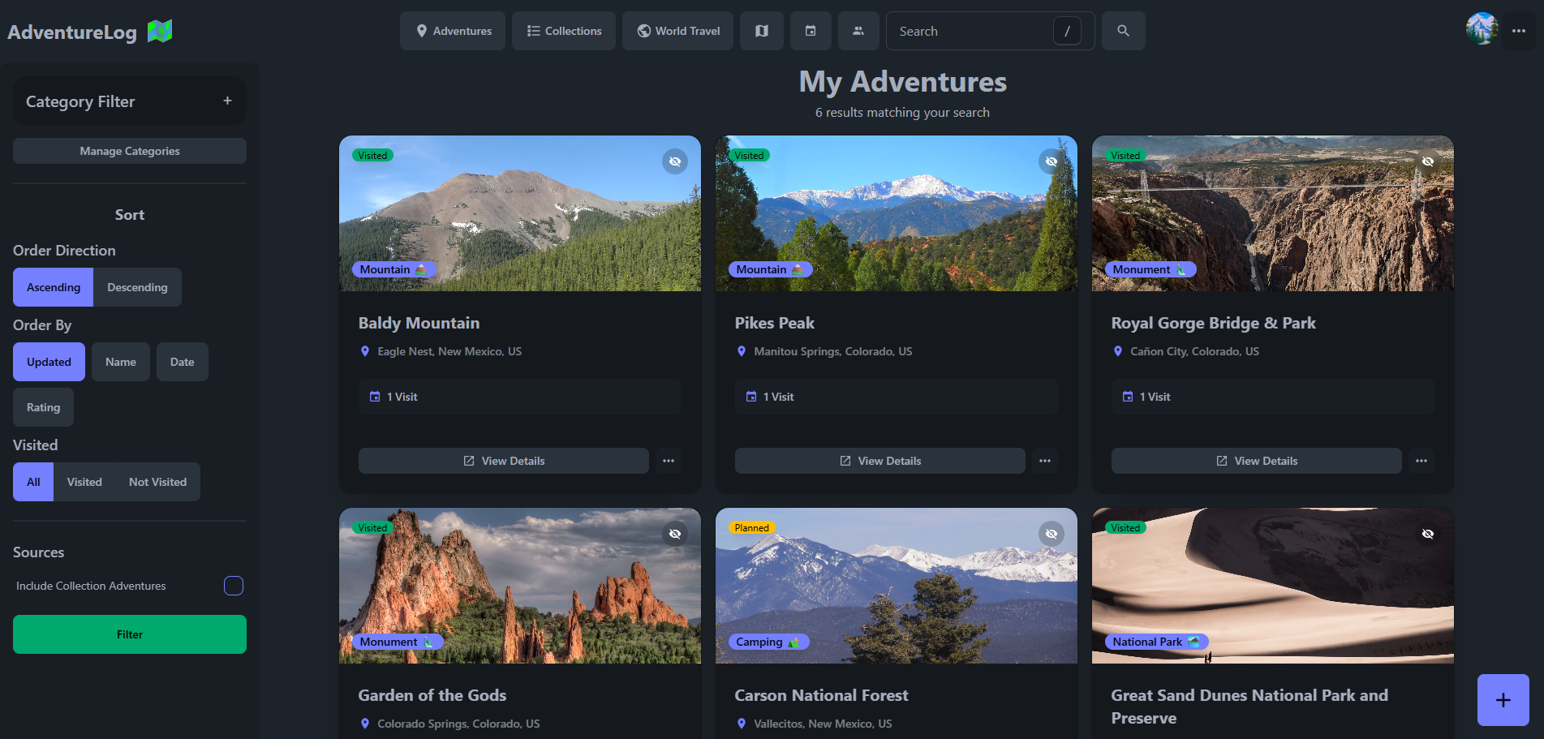Image resolution: width=1544 pixels, height=739 pixels.
Task: Go to the Collections tab
Action: tap(564, 31)
